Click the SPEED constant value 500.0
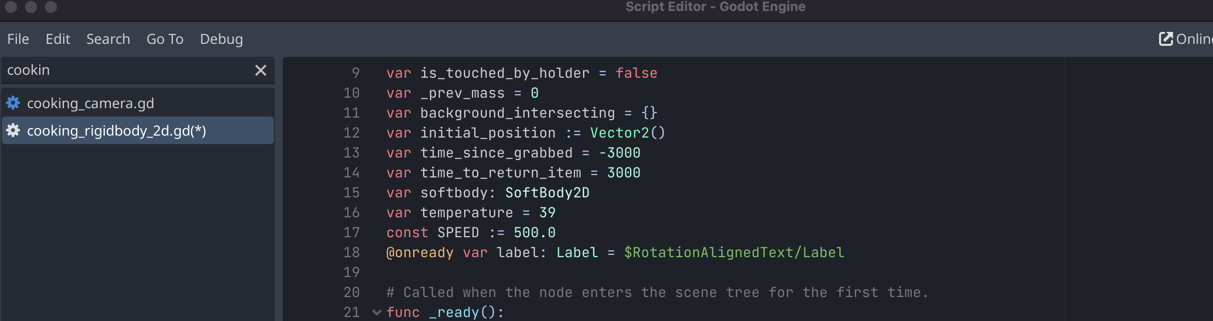This screenshot has width=1213, height=321. click(534, 233)
